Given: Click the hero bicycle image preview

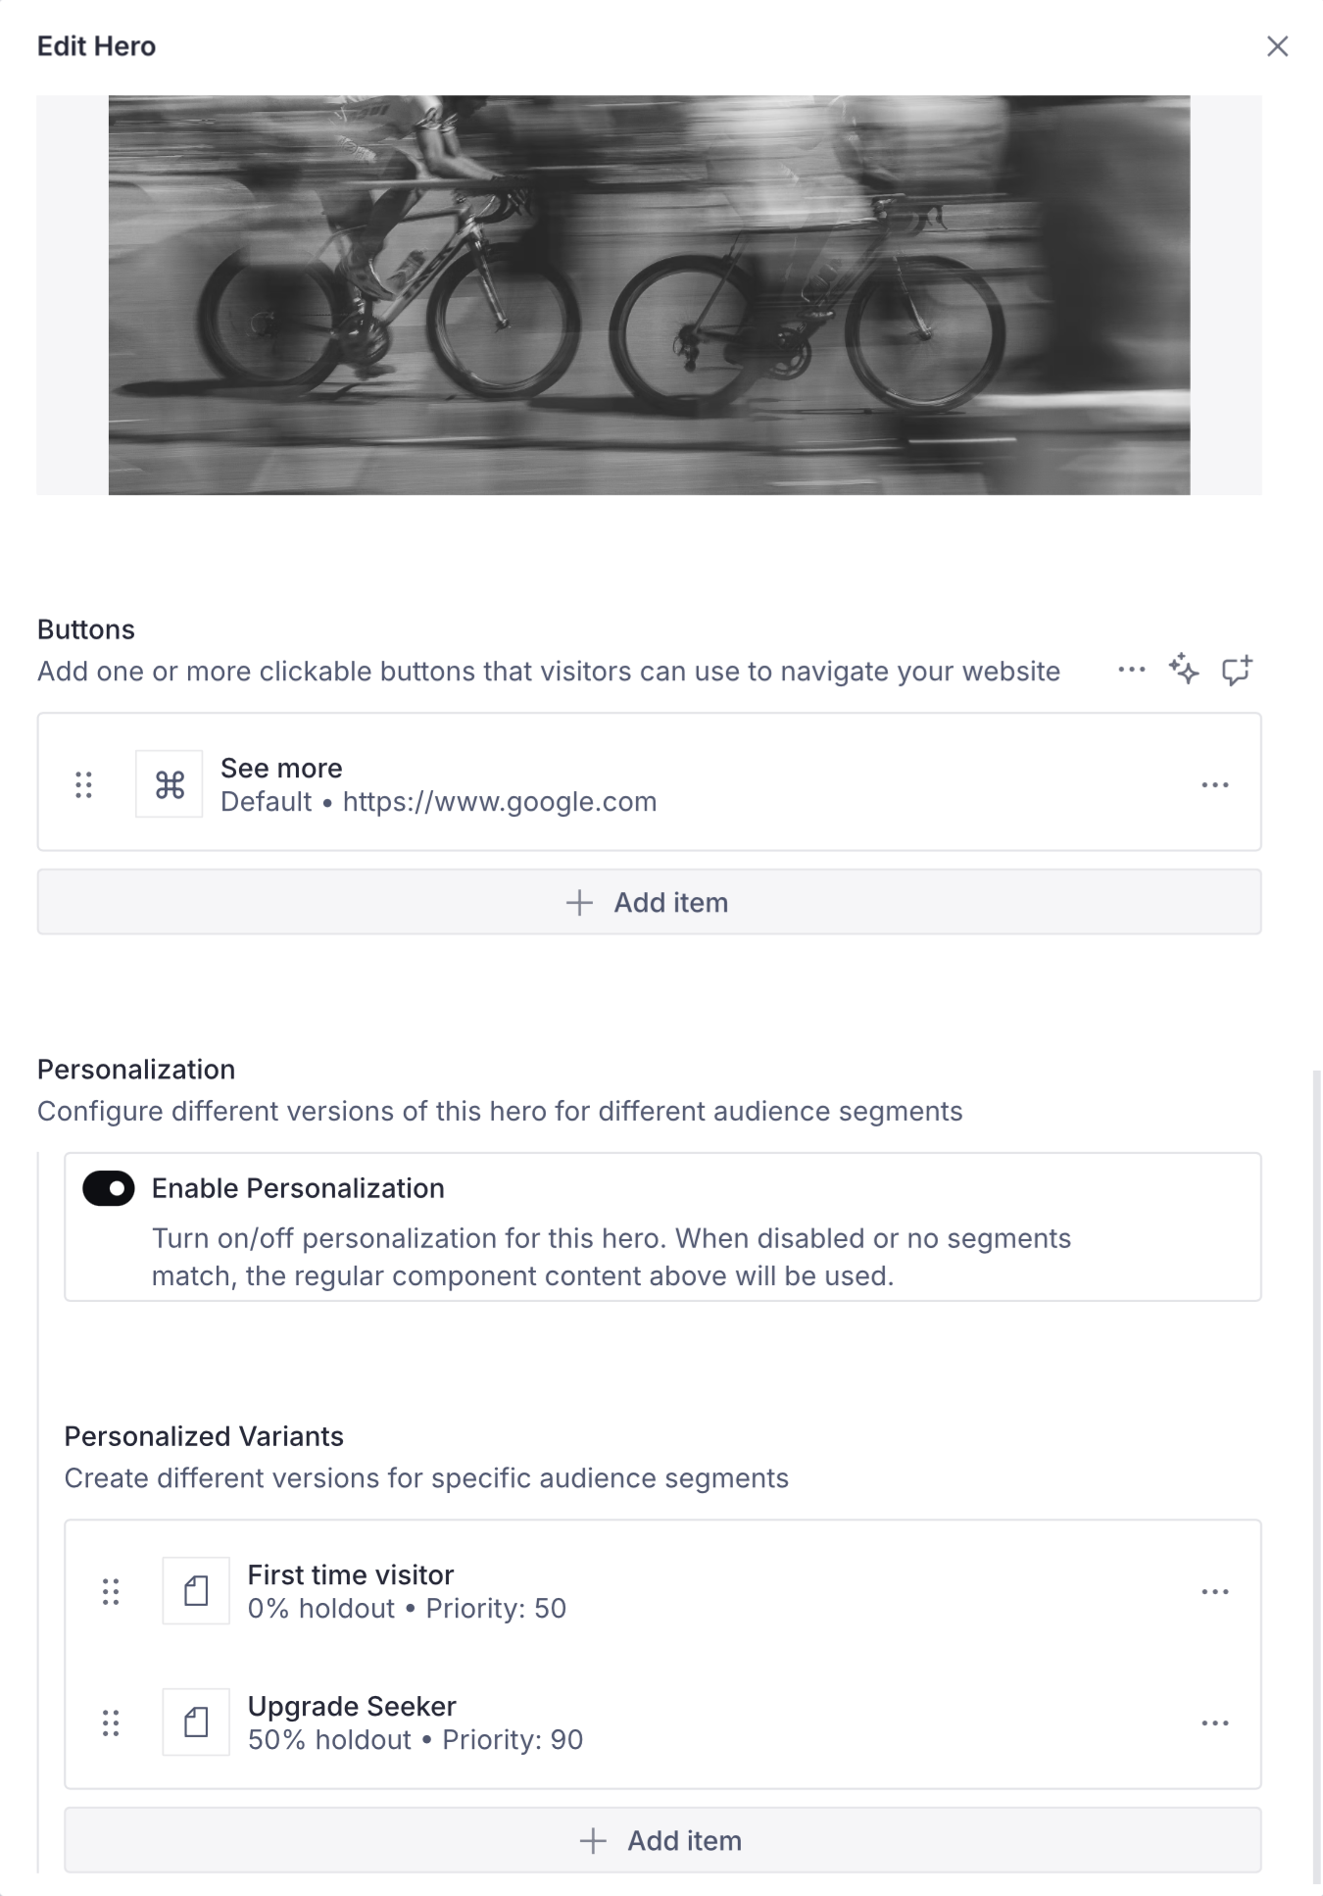Looking at the screenshot, I should coord(649,295).
